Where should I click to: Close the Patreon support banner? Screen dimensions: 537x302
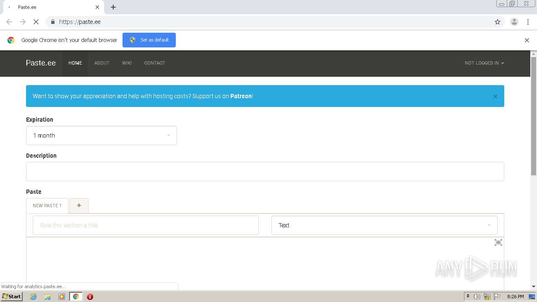495,96
